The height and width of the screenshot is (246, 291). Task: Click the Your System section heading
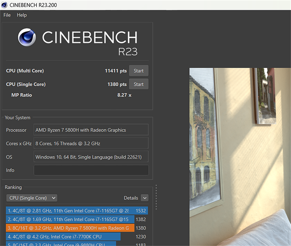17,118
